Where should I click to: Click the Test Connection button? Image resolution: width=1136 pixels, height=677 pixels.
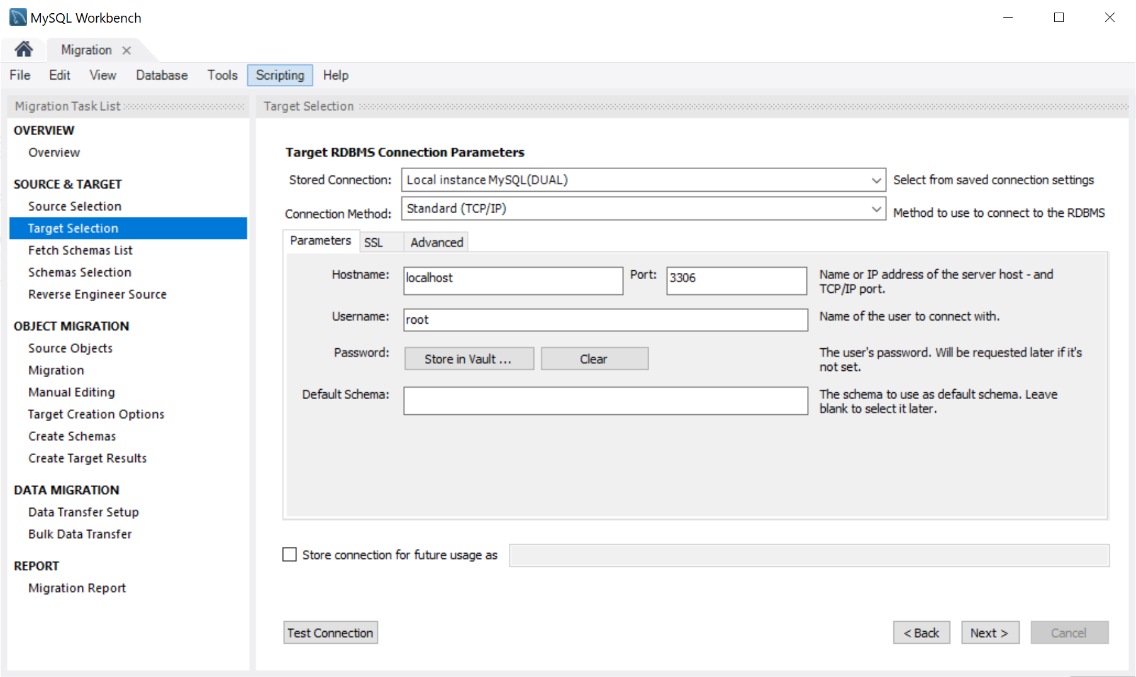click(x=330, y=633)
